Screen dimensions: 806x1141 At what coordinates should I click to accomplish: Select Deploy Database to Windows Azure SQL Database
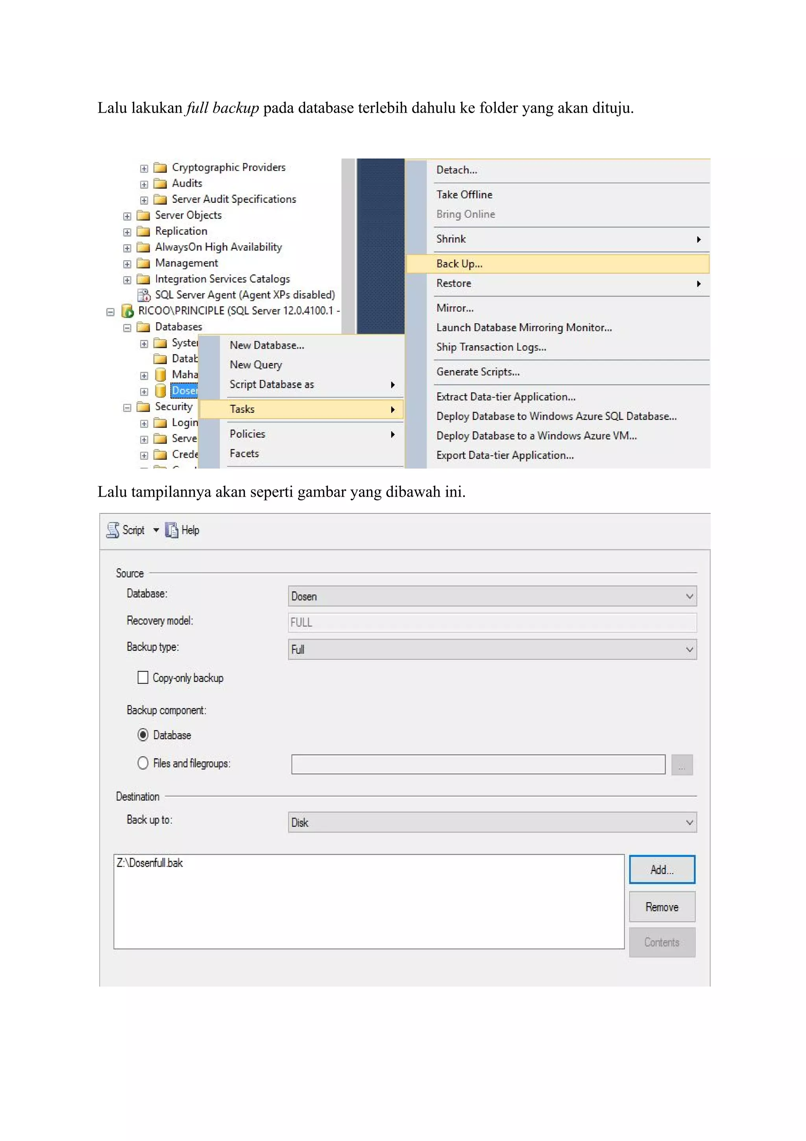tap(557, 416)
